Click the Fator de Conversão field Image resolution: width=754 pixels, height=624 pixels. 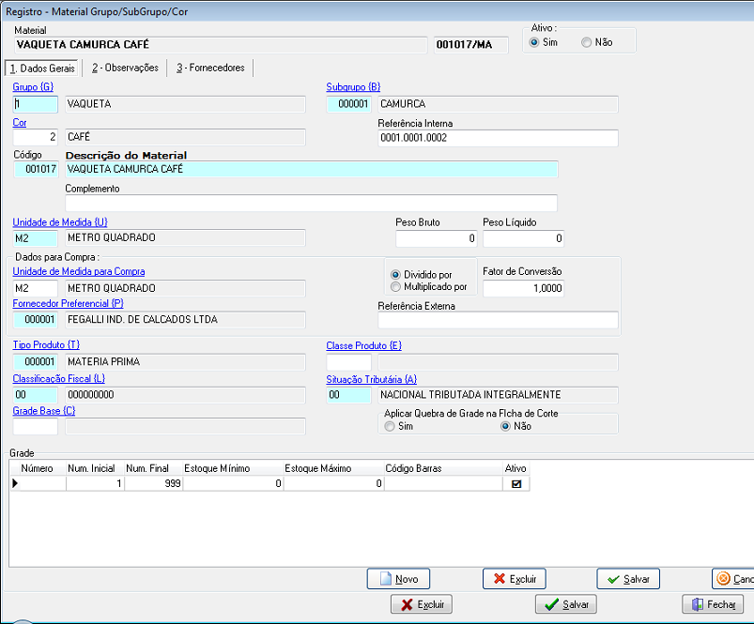pyautogui.click(x=523, y=288)
